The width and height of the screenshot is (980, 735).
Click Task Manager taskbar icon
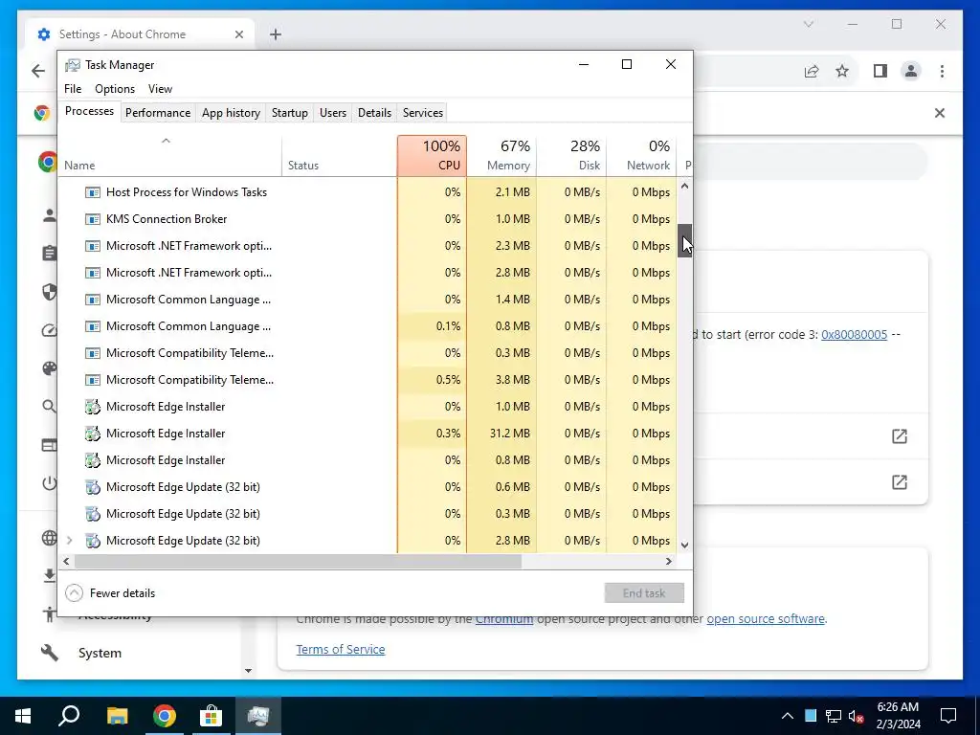258,716
